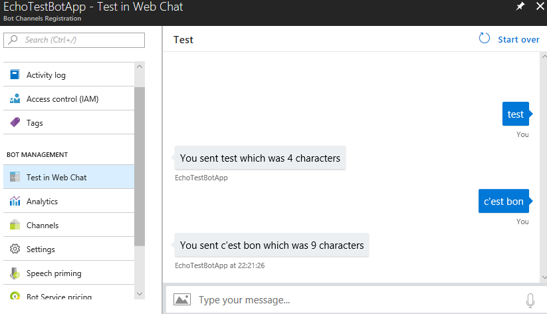This screenshot has width=547, height=314.
Task: Click 'You sent c'est bon which was 9 characters'
Action: click(x=272, y=245)
